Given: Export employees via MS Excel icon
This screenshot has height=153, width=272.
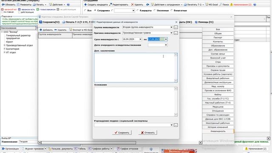Looking at the screenshot, I should pyautogui.click(x=207, y=5).
